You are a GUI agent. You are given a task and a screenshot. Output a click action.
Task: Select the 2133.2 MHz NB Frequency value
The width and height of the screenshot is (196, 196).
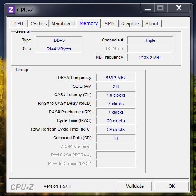[x=150, y=58]
